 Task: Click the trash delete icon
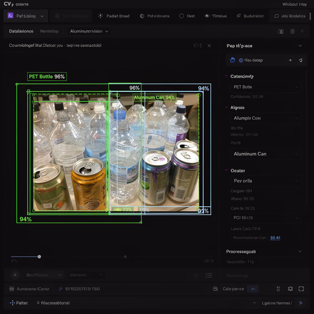292,31
